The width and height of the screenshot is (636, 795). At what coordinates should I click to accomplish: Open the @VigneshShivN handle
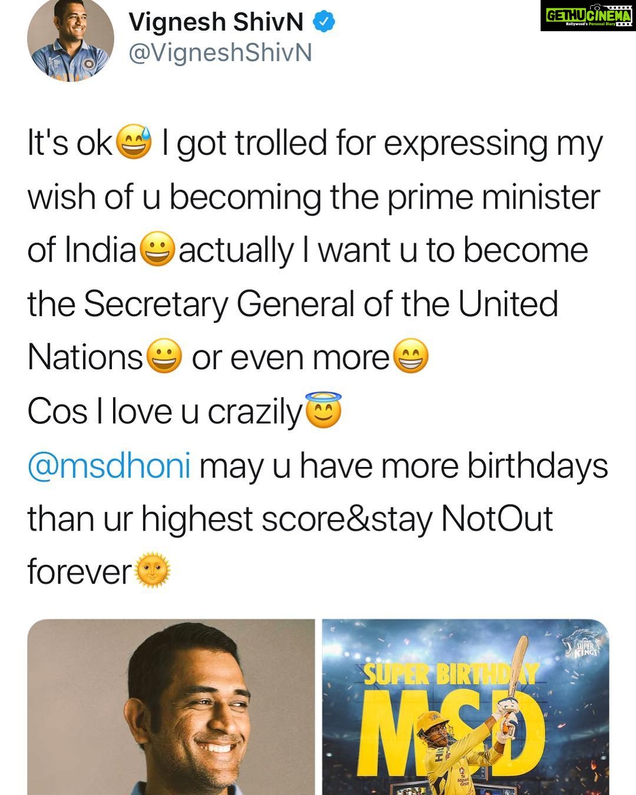[220, 53]
